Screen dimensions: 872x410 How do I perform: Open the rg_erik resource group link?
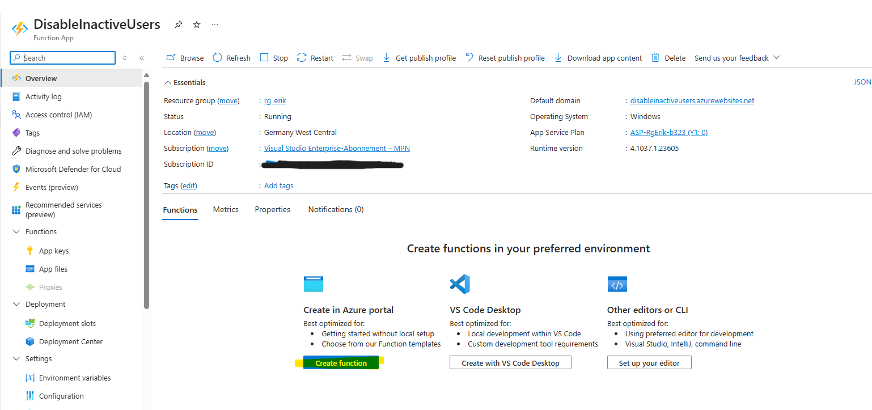click(x=275, y=101)
